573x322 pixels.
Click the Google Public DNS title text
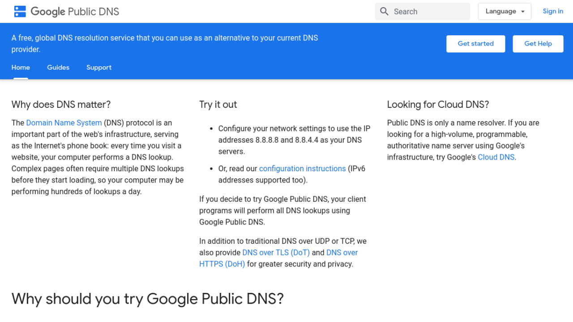(75, 12)
